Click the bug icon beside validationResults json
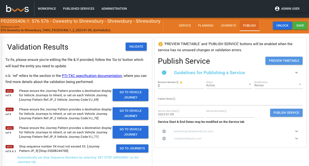Viewport: 309px width, 166px height. 164,138
